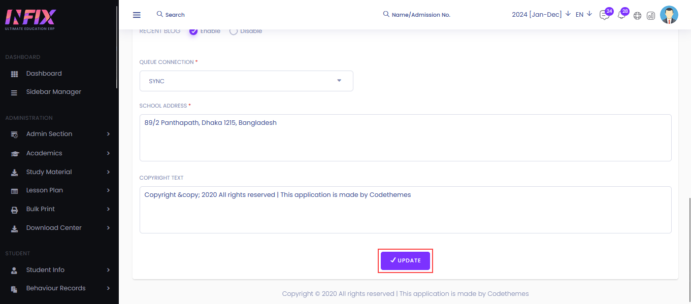
Task: Open Study Material menu label
Action: 49,172
